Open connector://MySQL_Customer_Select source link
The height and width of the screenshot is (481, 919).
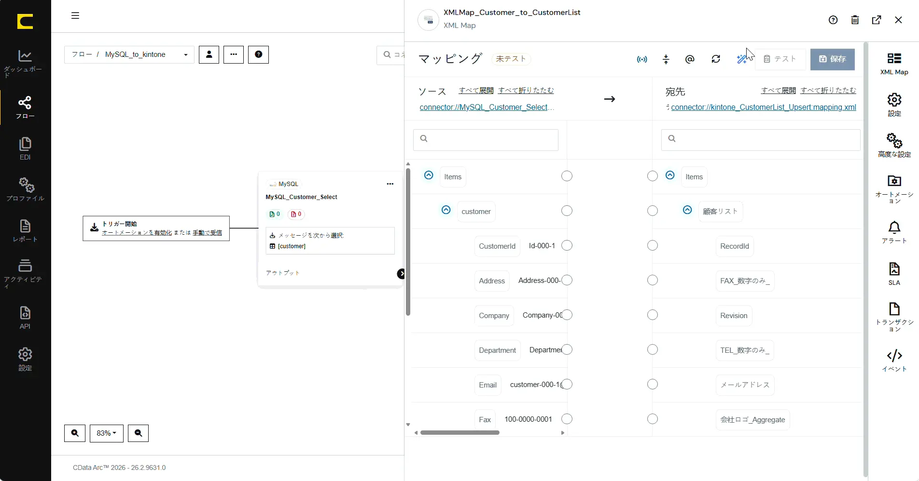(x=487, y=107)
